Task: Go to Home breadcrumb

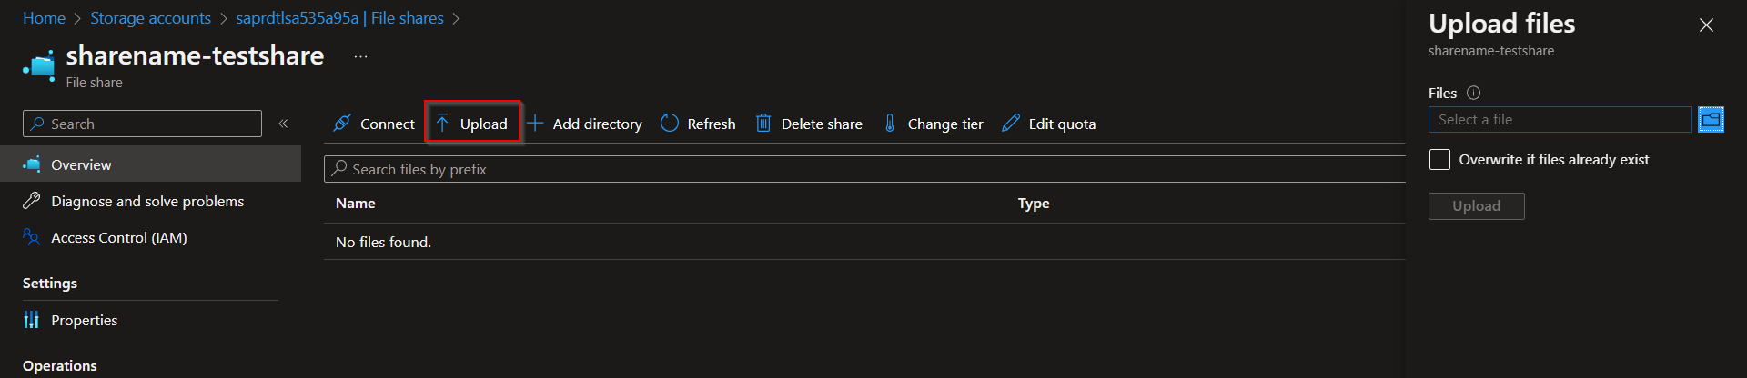Action: (44, 18)
